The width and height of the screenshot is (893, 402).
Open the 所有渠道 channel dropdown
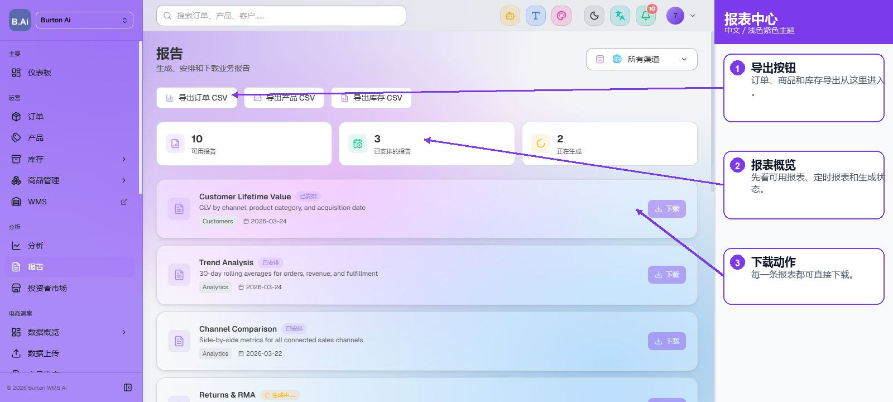coord(642,59)
